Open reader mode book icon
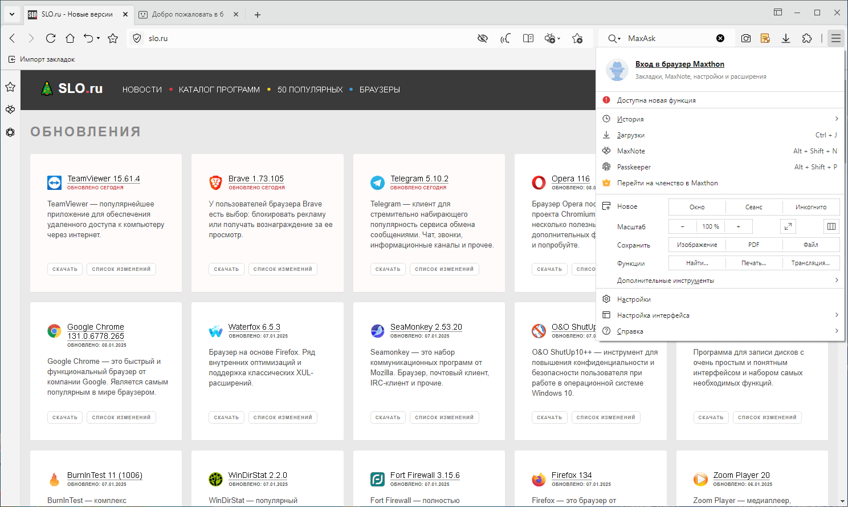The width and height of the screenshot is (848, 507). tap(528, 38)
